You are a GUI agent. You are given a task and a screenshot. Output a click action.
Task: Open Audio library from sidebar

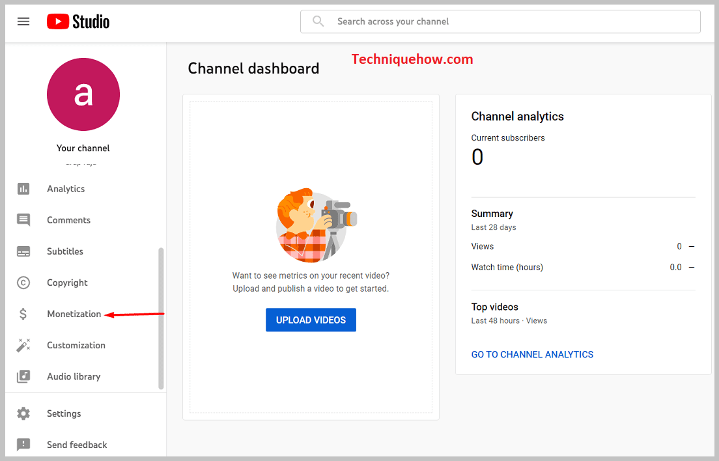pos(74,377)
